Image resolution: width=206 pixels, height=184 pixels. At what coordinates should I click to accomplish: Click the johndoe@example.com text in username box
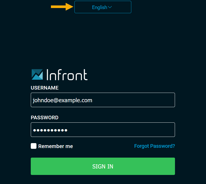63,100
